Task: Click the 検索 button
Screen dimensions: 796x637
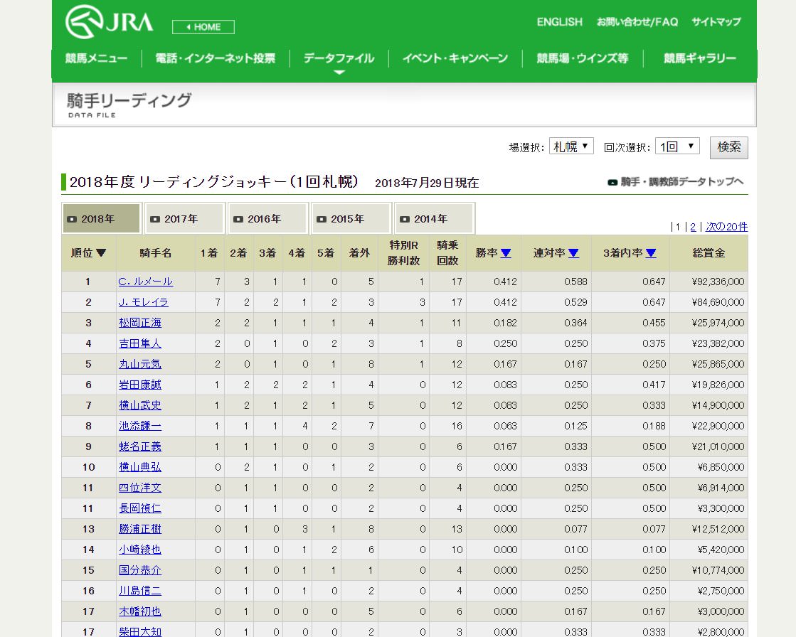Action: 728,148
